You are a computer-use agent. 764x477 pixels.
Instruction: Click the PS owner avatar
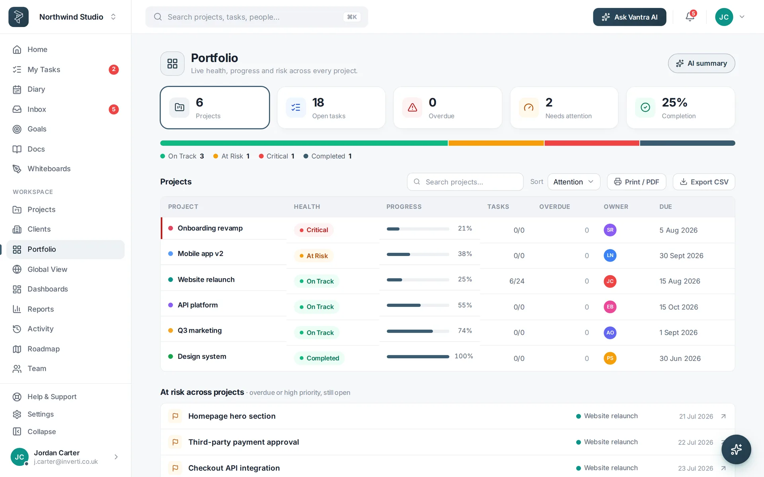click(610, 358)
